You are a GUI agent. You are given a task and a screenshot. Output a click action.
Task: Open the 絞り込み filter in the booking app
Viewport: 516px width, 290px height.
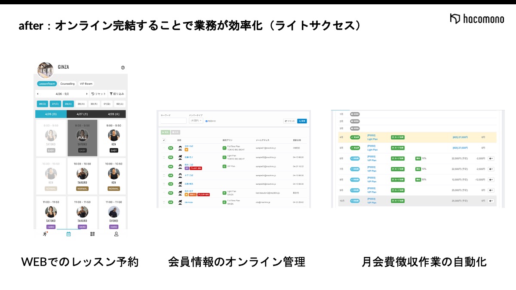click(x=117, y=94)
